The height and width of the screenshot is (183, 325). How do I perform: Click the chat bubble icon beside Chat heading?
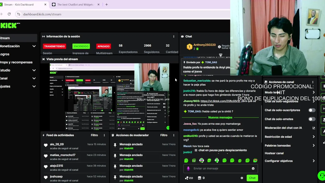(182, 37)
